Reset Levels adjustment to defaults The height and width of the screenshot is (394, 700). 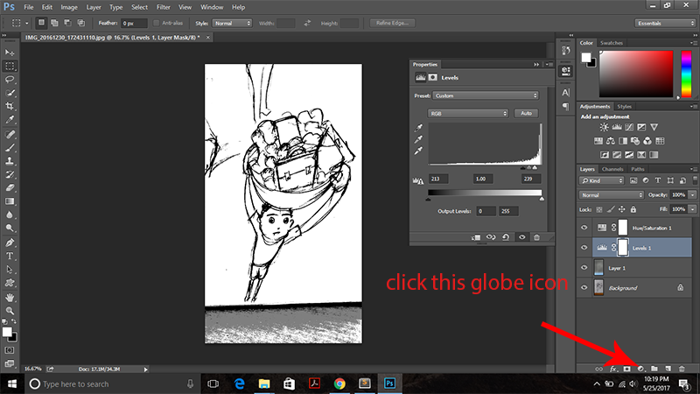click(x=506, y=237)
